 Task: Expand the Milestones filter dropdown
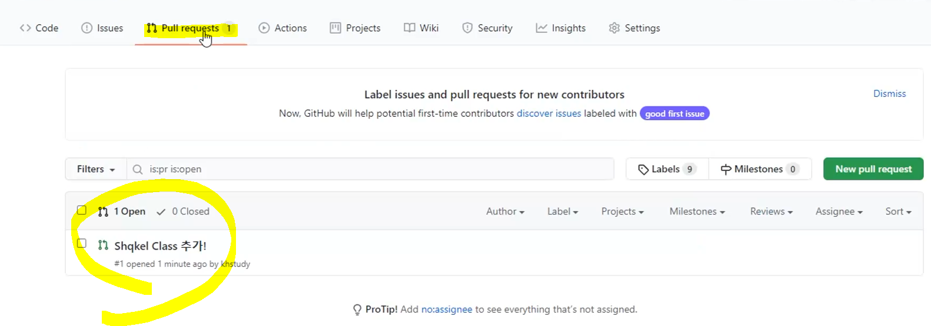click(697, 211)
